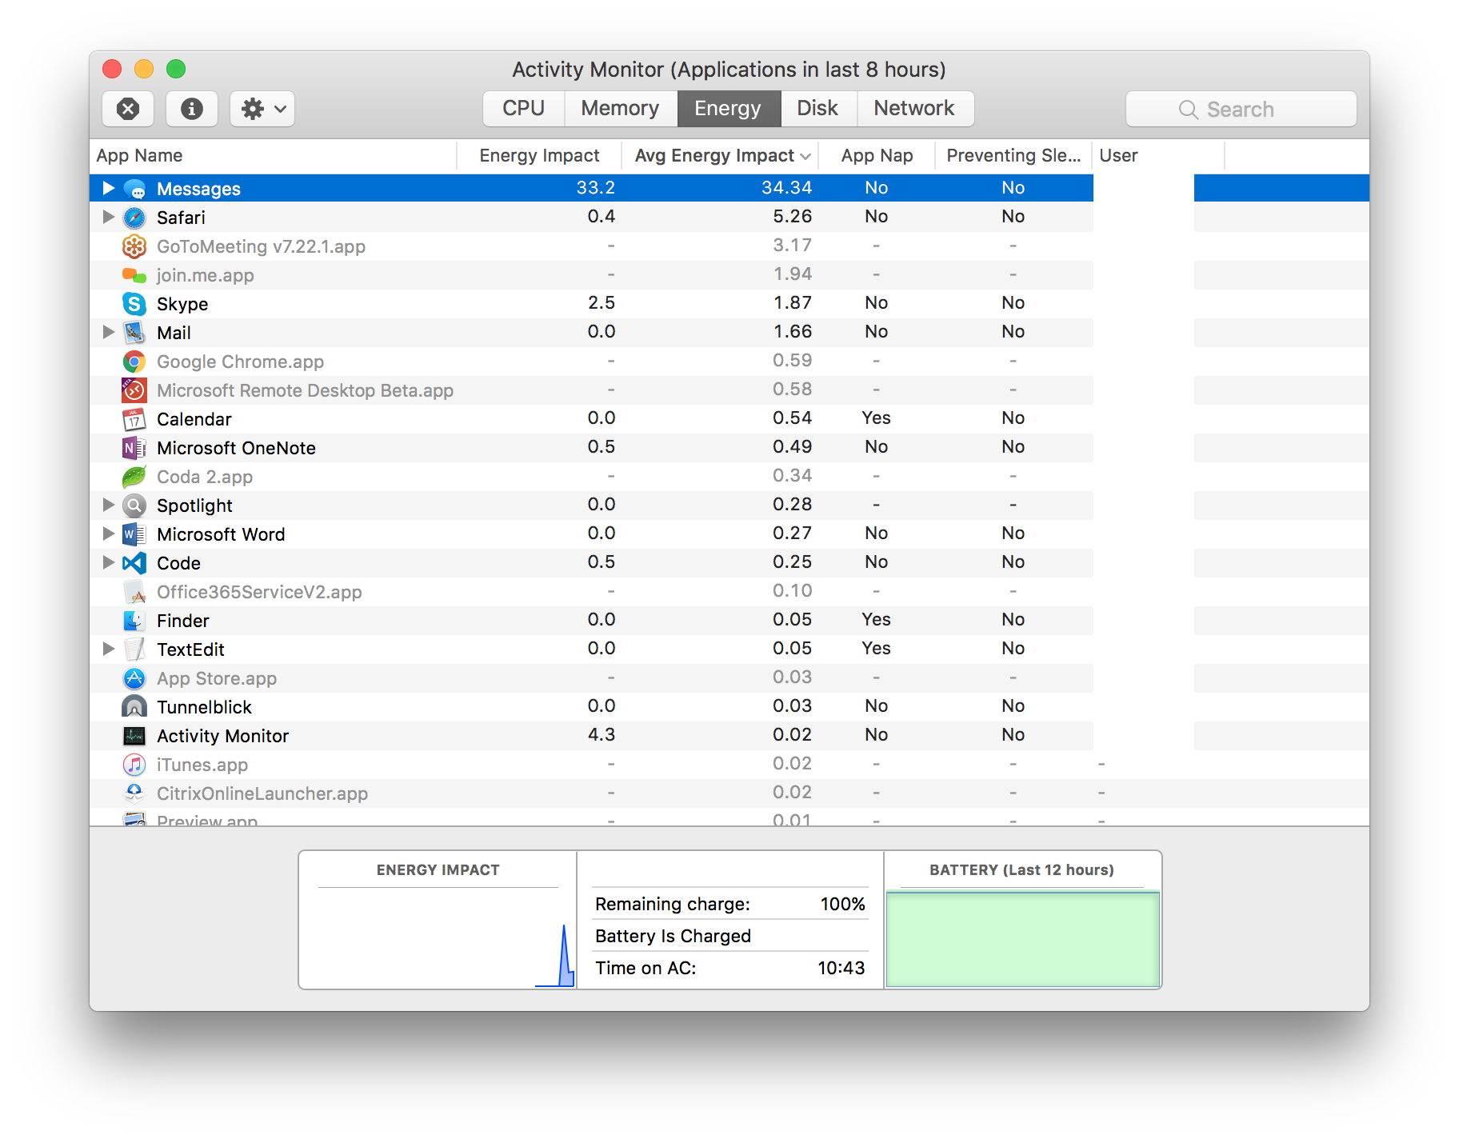The width and height of the screenshot is (1459, 1139).
Task: Click the Finder face icon
Action: click(x=134, y=621)
